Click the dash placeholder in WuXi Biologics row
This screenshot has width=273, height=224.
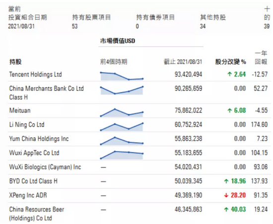pos(103,167)
